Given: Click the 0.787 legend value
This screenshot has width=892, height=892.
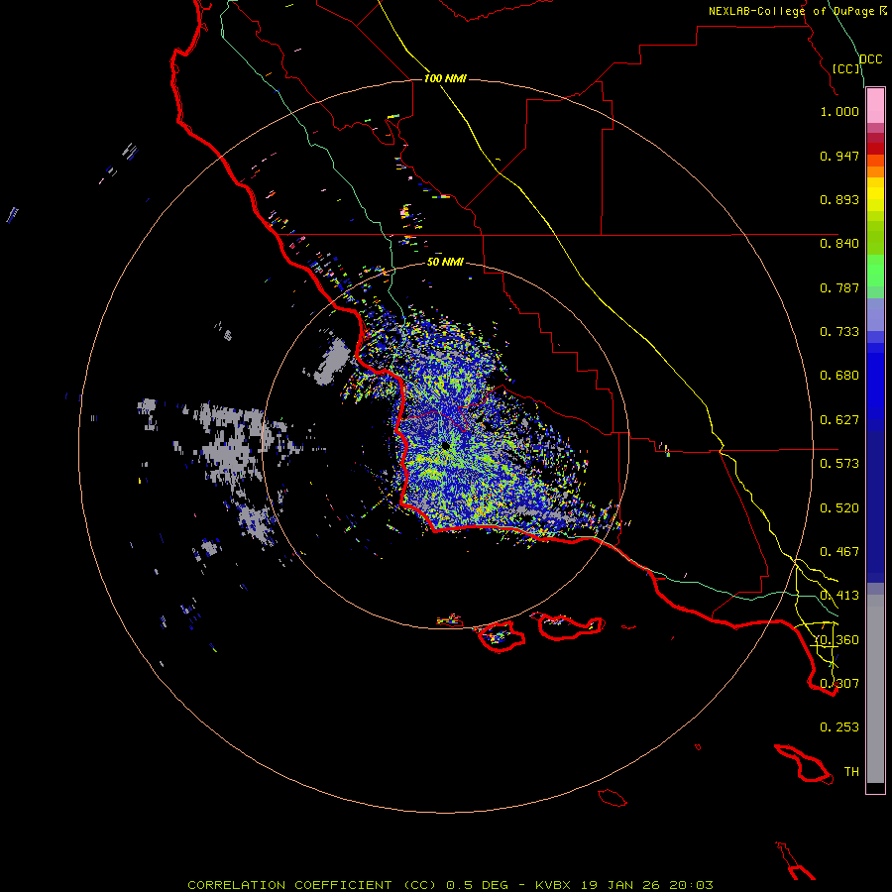Looking at the screenshot, I should point(839,287).
